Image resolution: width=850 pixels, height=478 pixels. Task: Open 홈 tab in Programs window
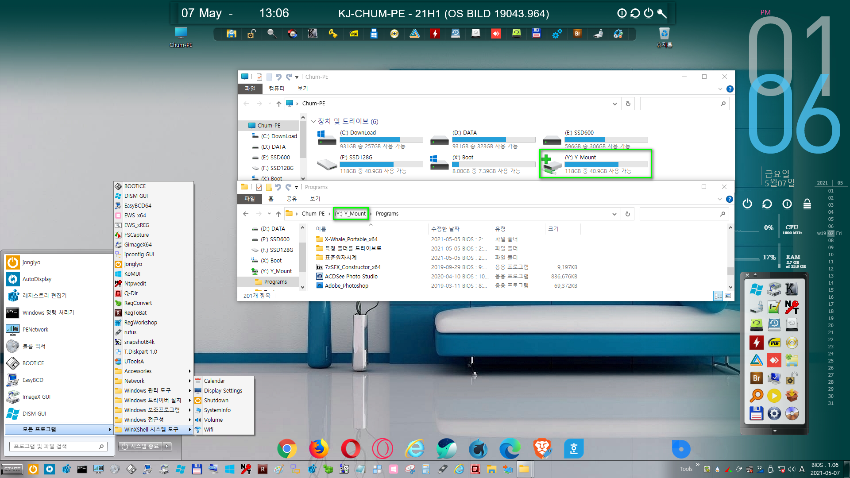(271, 199)
